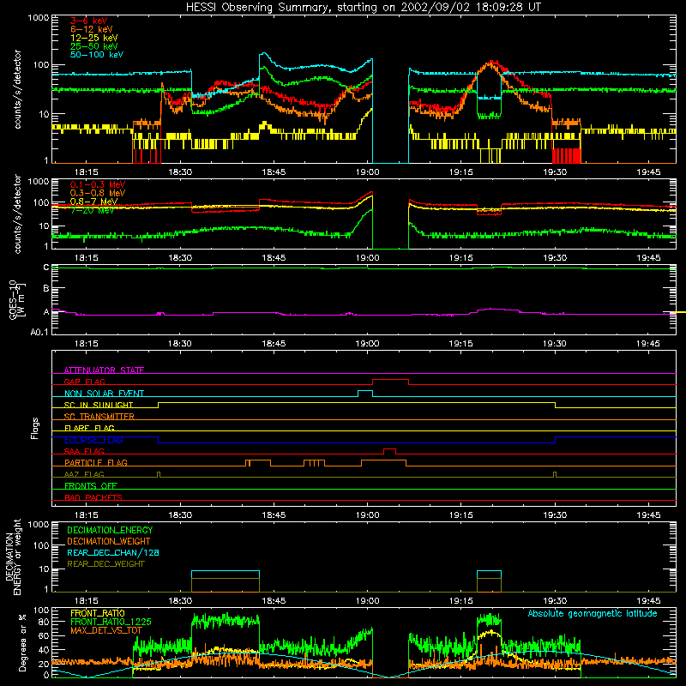Select the ATTENUATOR_STATE flag label
Screen dimensions: 686x686
pos(104,370)
